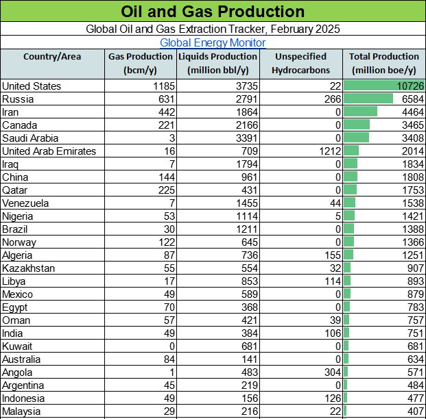Viewport: 426px width, 419px height.
Task: Click the Malaysia country cell
Action: [52, 411]
